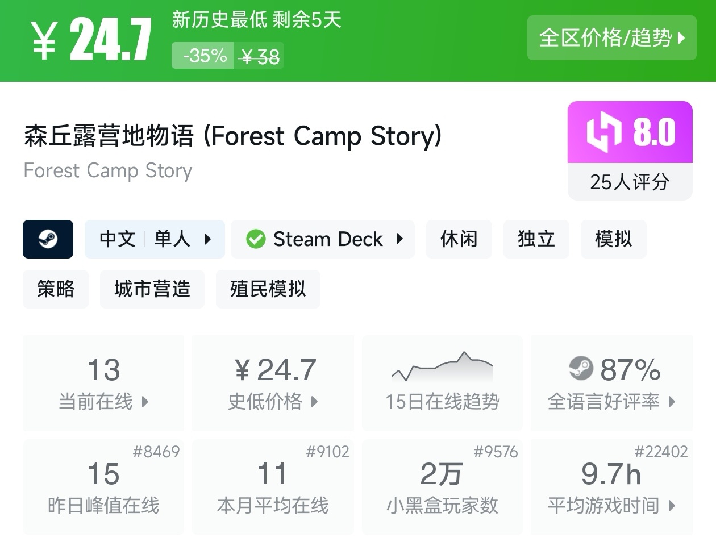Expand 平均游戏时间 average playtime details
Viewport: 716px width, 546px height.
click(x=672, y=505)
